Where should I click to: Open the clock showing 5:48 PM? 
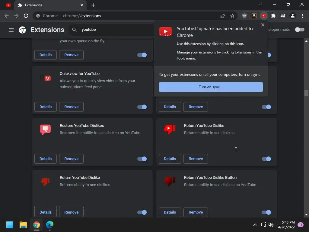pos(286,225)
